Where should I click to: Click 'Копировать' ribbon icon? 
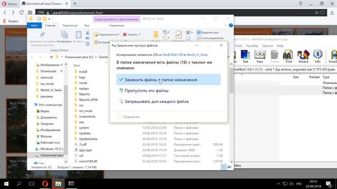tap(64, 37)
